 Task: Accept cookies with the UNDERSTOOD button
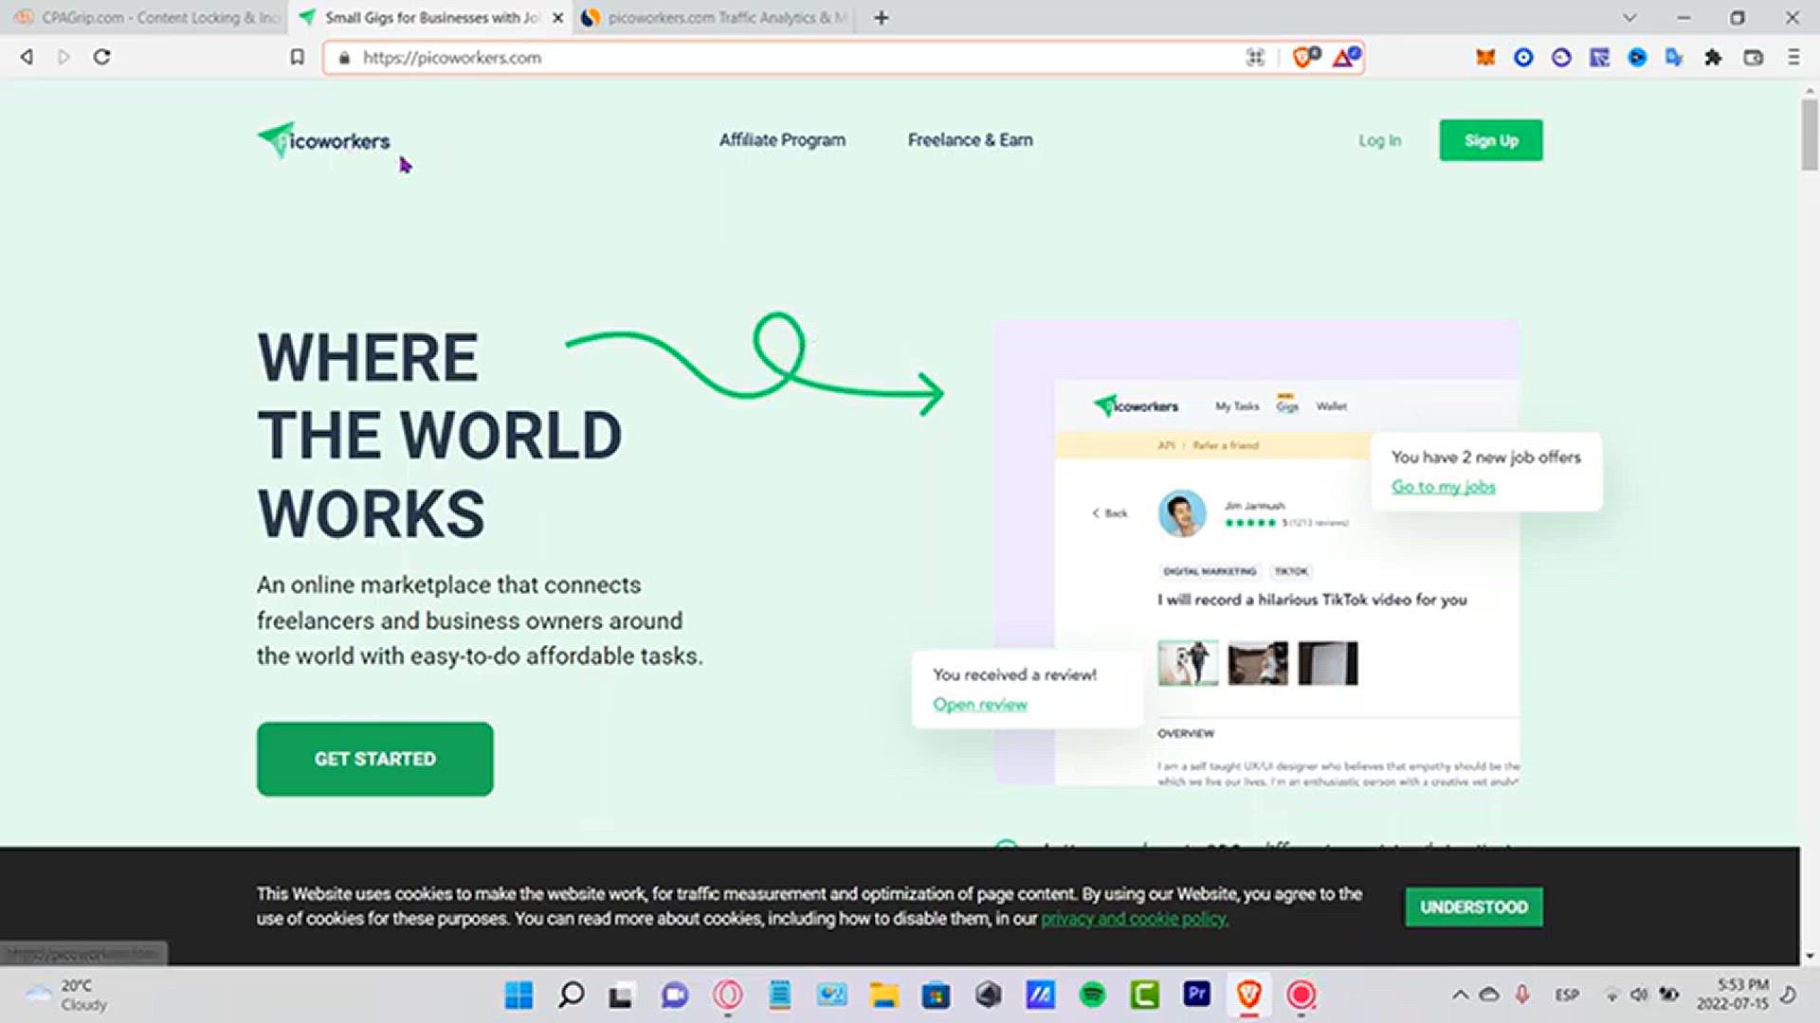pyautogui.click(x=1473, y=906)
